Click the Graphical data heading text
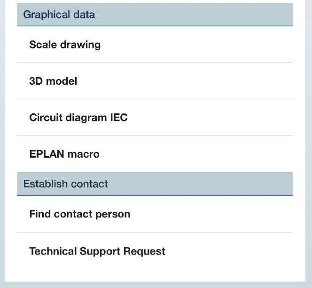This screenshot has width=312, height=288. pyautogui.click(x=59, y=15)
